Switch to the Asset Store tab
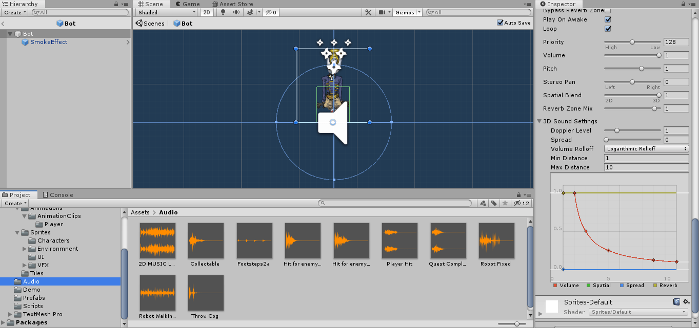Screen dimensions: 699x328 233,4
